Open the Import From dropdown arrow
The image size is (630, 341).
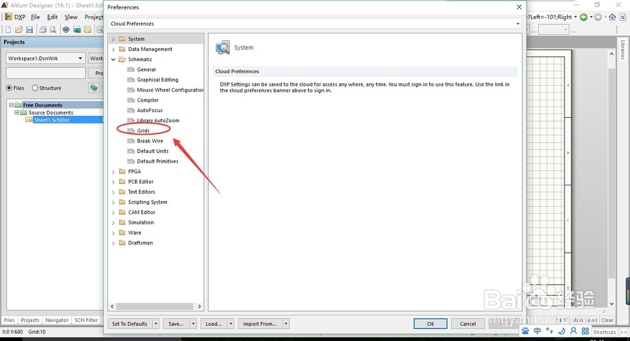285,324
